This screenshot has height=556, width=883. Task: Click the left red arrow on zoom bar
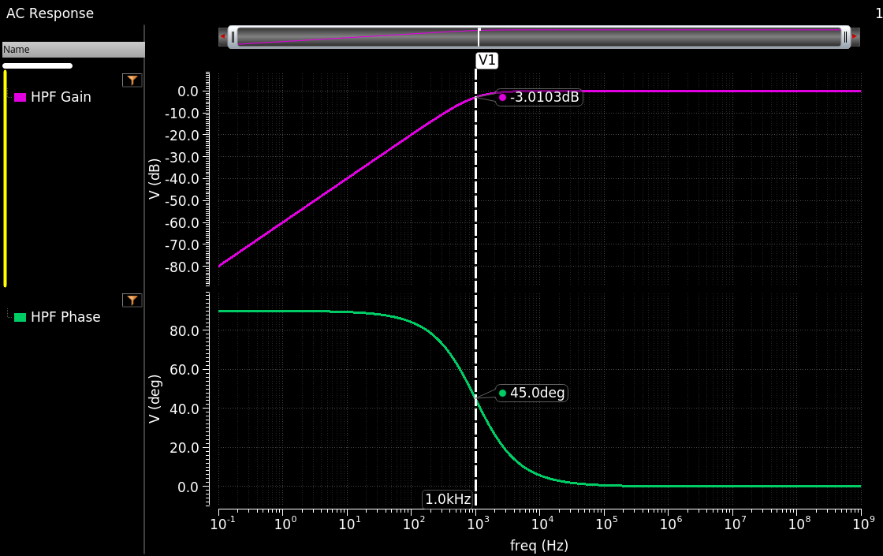pos(223,36)
